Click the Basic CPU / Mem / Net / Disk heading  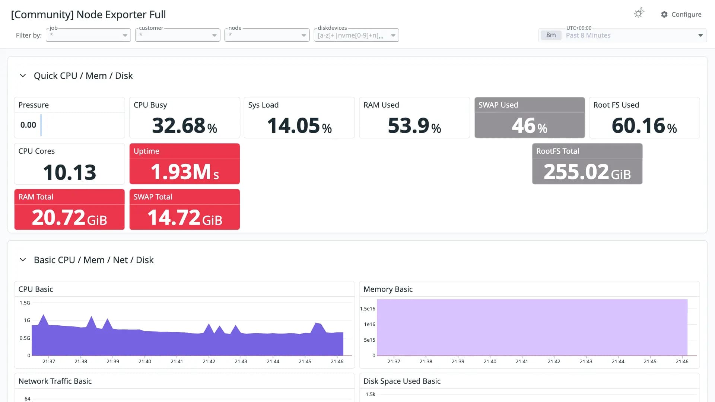(x=93, y=260)
